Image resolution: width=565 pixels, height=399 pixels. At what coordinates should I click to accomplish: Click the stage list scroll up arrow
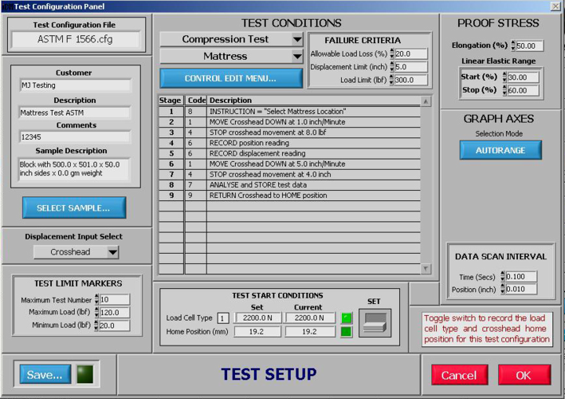pos(426,101)
